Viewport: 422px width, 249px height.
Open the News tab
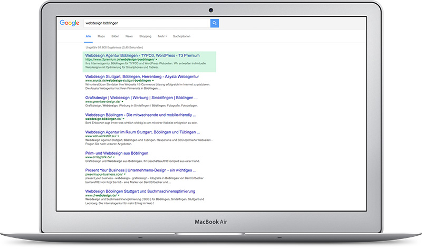(129, 36)
